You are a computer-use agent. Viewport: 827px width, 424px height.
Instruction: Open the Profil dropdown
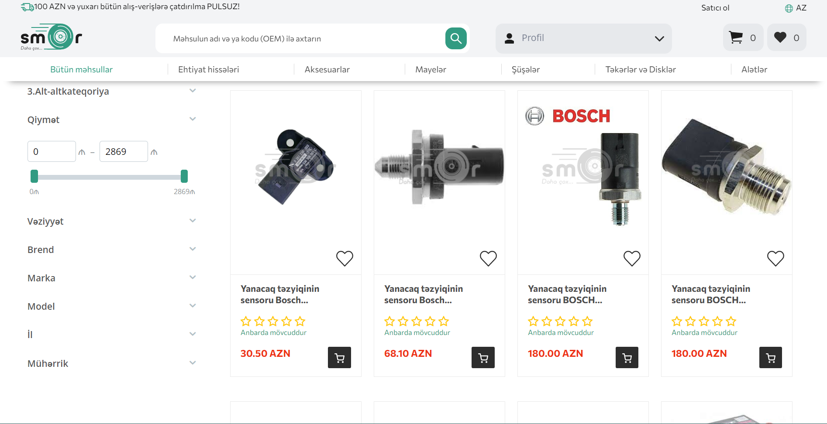pyautogui.click(x=583, y=38)
